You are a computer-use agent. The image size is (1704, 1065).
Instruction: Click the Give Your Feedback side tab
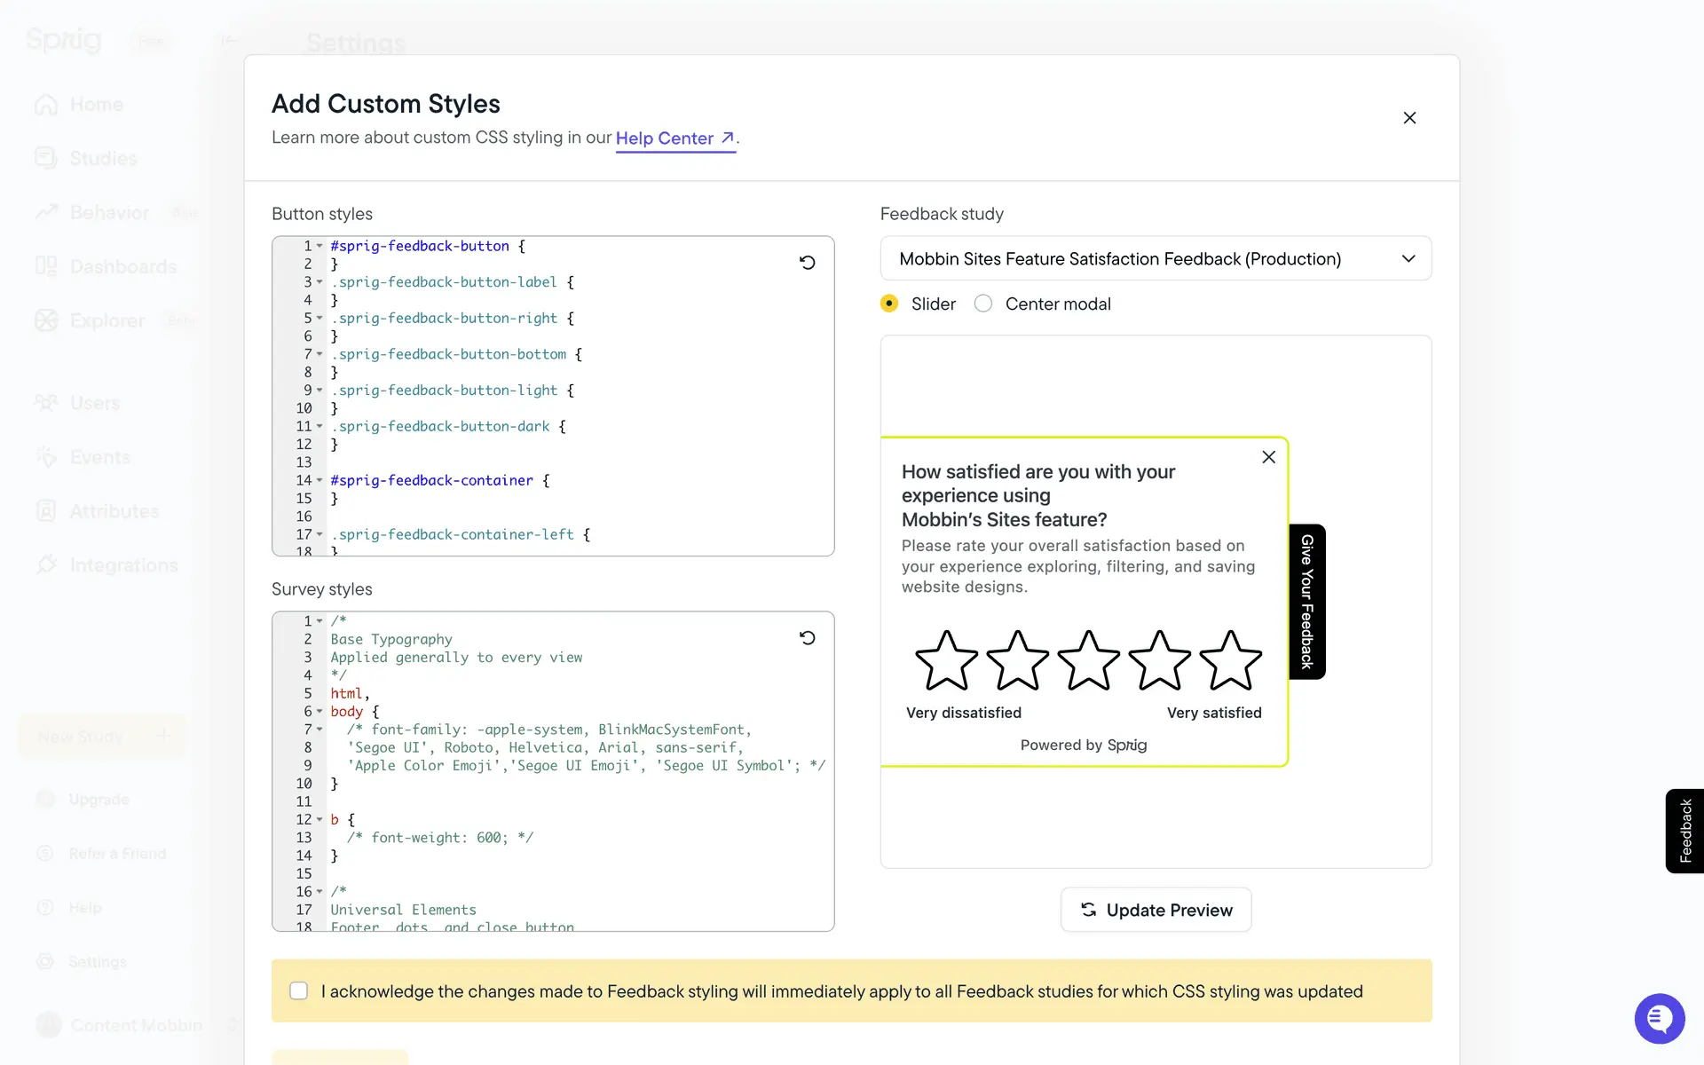tap(1306, 602)
